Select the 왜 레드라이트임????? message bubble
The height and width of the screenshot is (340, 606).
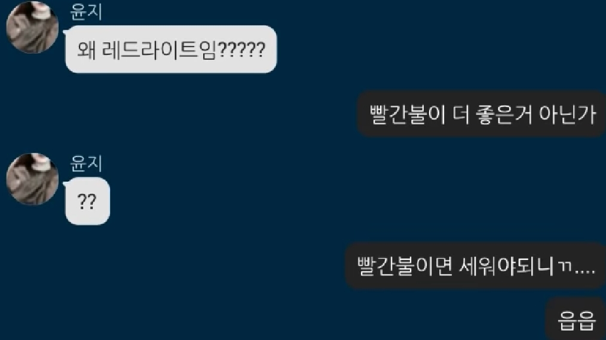tap(171, 49)
